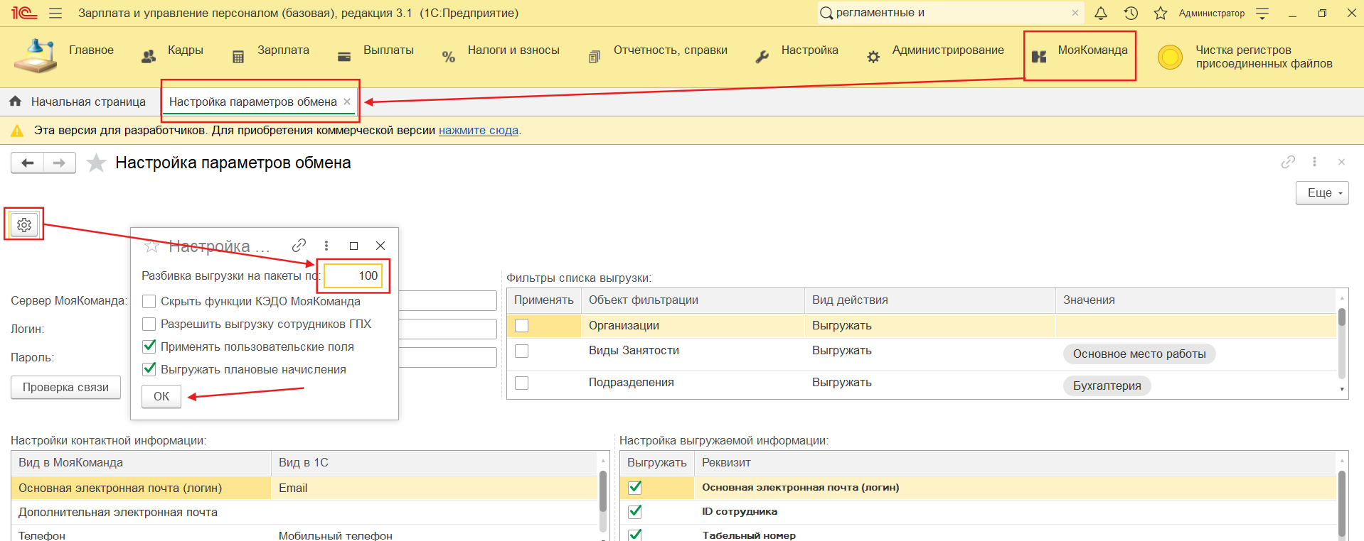Copy link to the exchange settings form
The height and width of the screenshot is (541, 1364).
[x=1288, y=162]
